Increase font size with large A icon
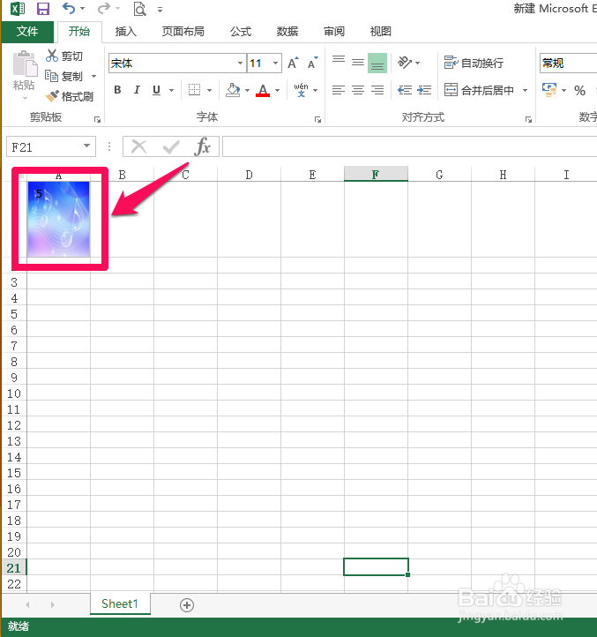Image resolution: width=597 pixels, height=637 pixels. (x=293, y=63)
